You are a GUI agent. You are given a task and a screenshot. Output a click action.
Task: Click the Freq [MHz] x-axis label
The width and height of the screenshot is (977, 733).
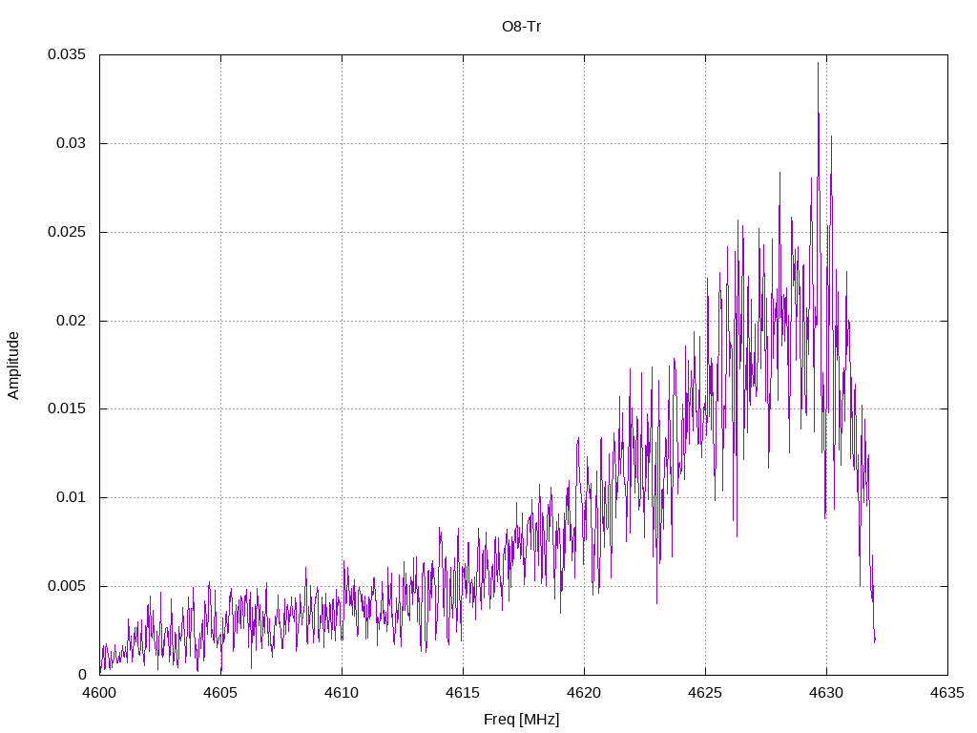[x=522, y=719]
